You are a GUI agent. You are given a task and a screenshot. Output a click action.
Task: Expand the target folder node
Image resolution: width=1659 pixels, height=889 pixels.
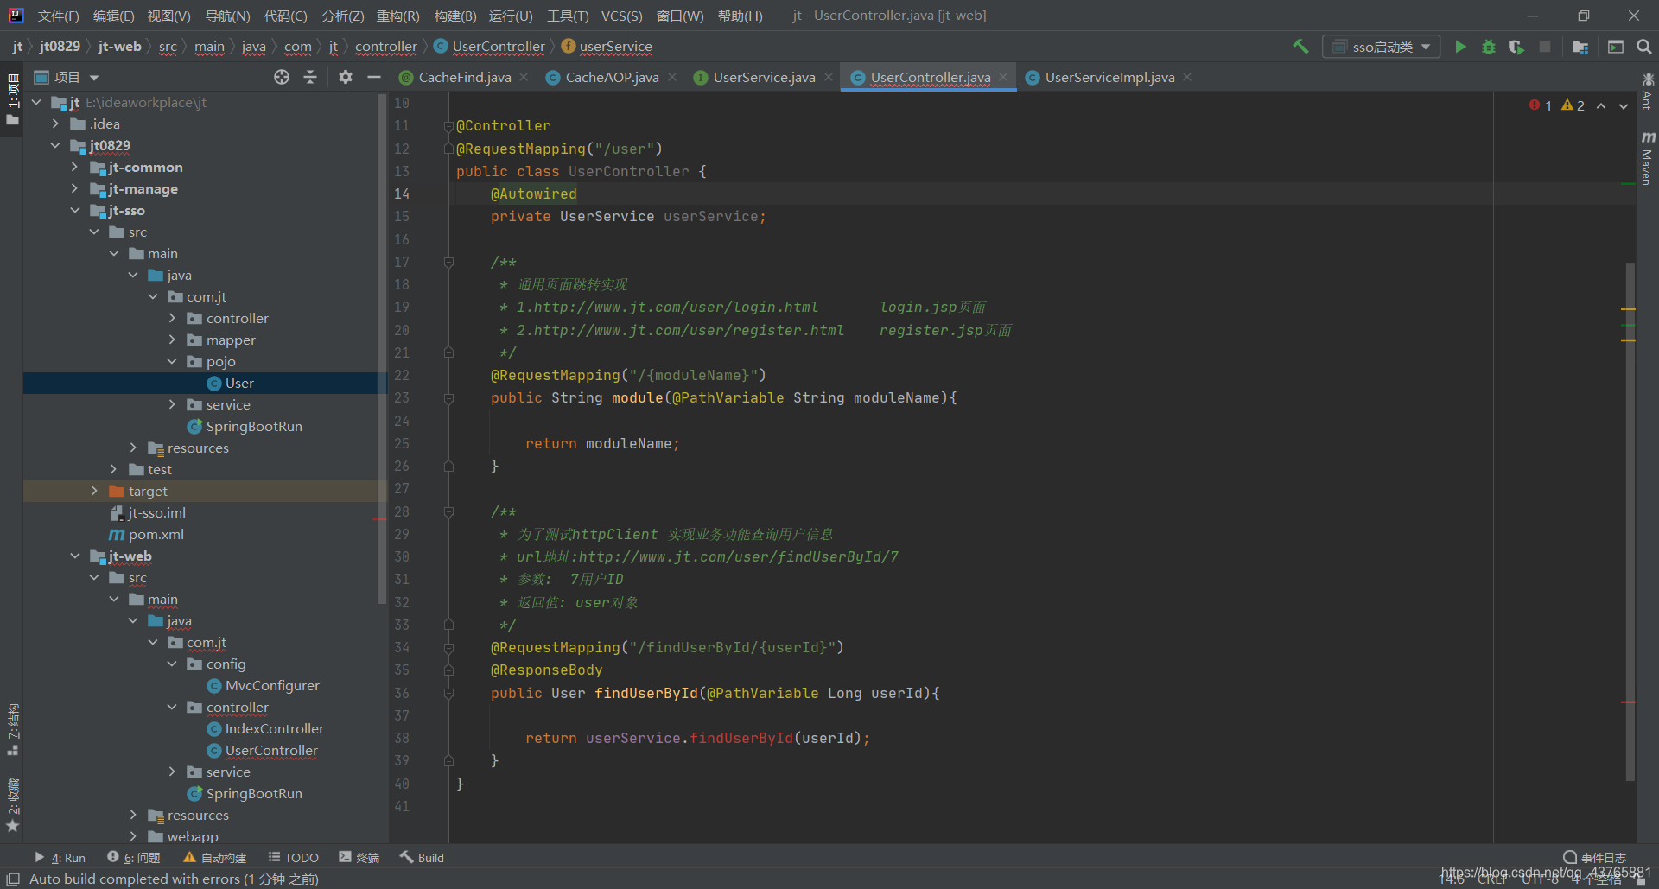pos(94,491)
